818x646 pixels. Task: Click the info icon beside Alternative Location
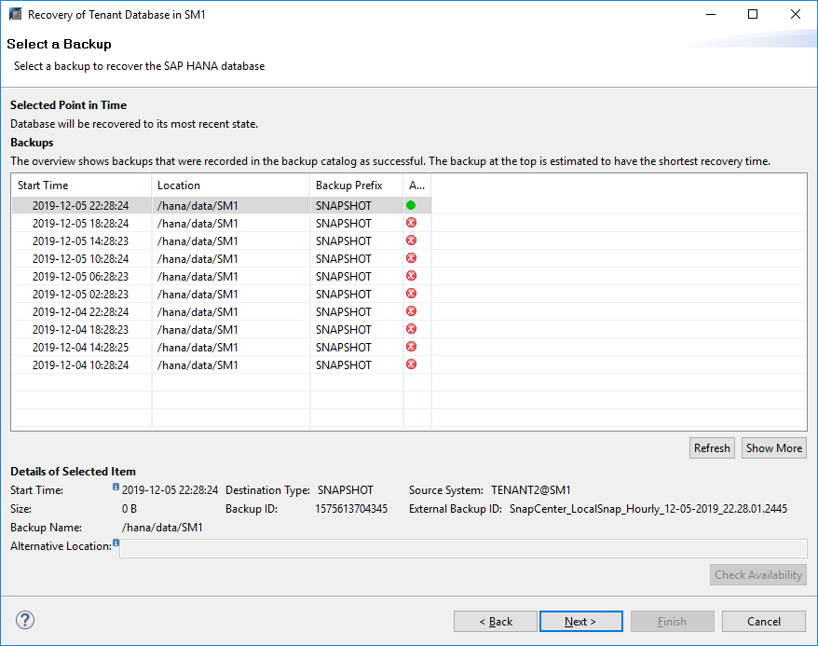click(116, 543)
